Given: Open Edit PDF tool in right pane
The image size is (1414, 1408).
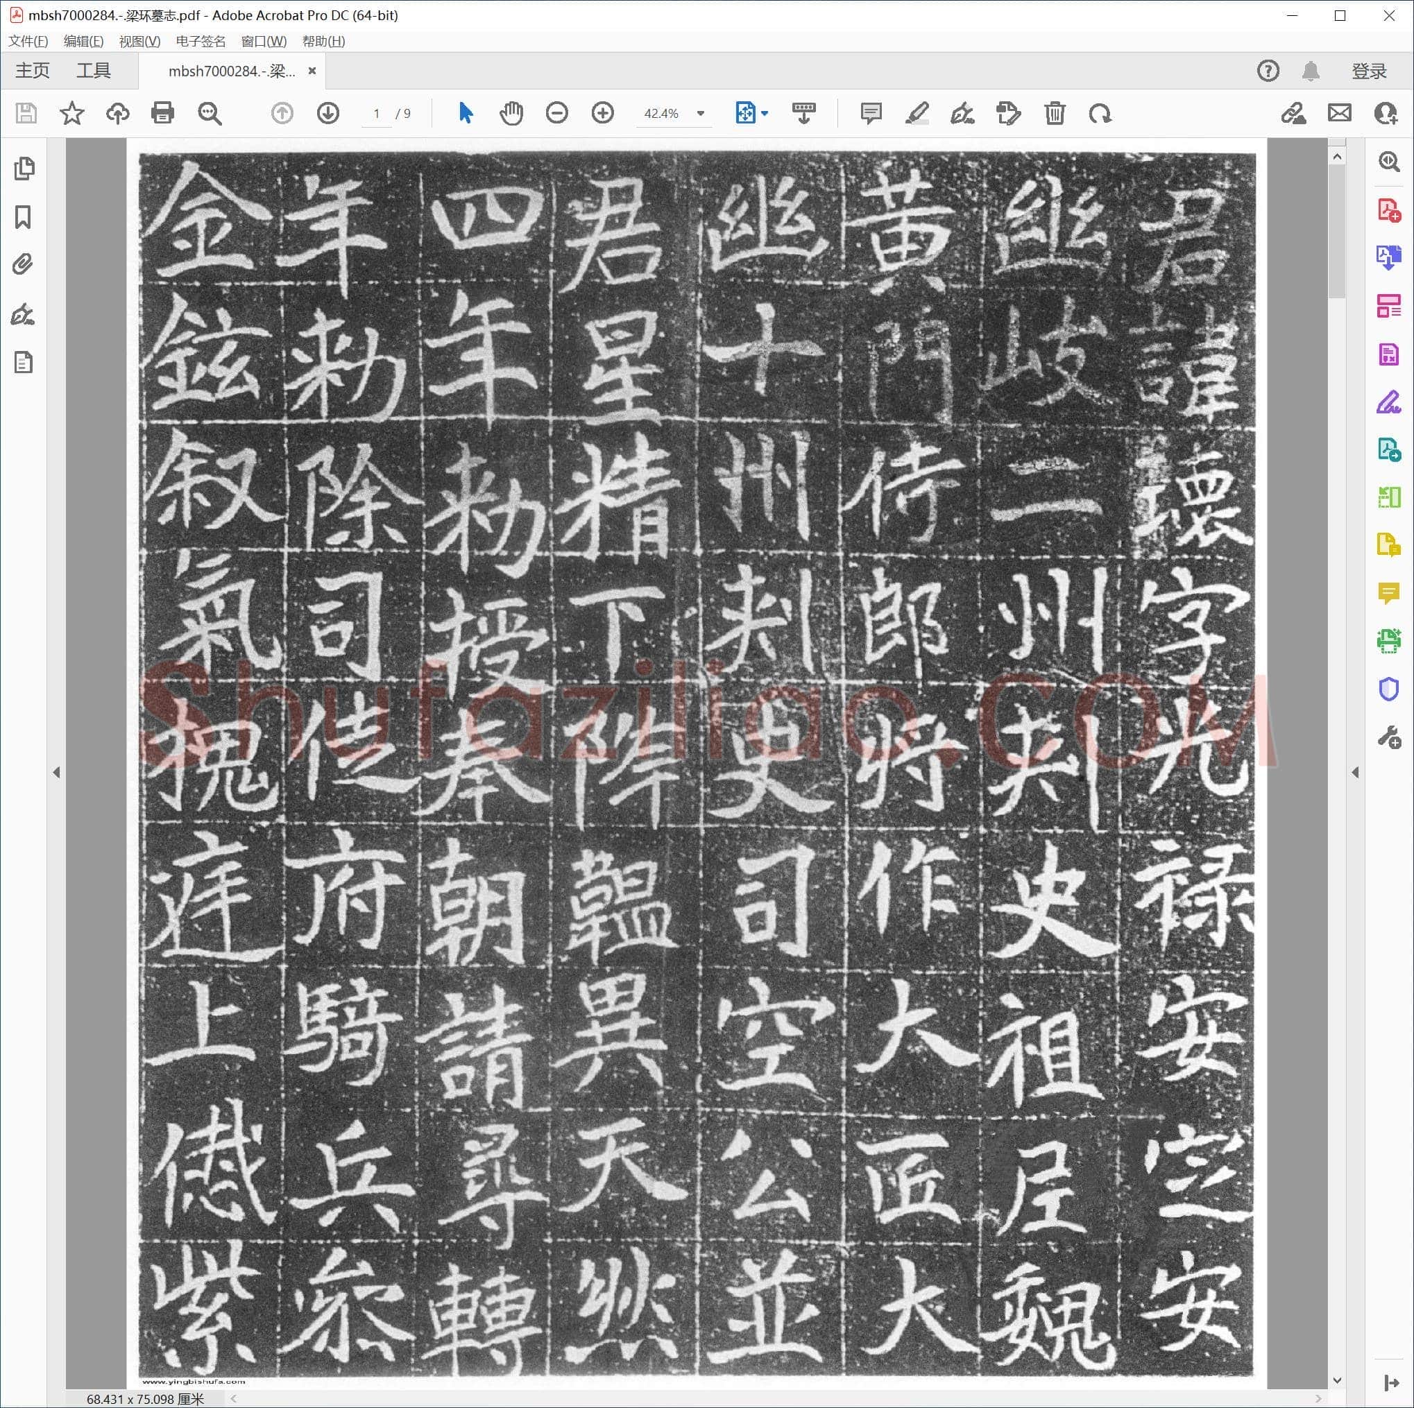Looking at the screenshot, I should [x=1388, y=354].
